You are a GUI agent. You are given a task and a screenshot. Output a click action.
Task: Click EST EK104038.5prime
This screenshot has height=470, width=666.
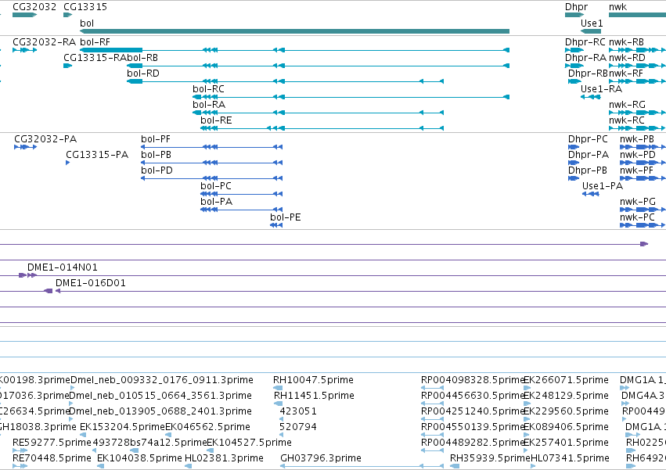point(101,466)
